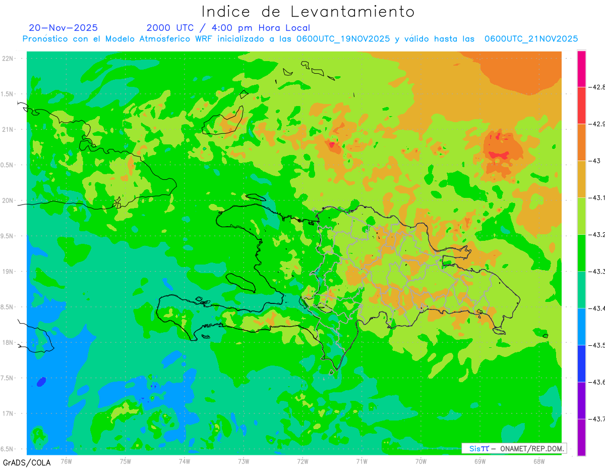Select the '75W' longitude label
Screen dimensions: 605x468
[126, 461]
